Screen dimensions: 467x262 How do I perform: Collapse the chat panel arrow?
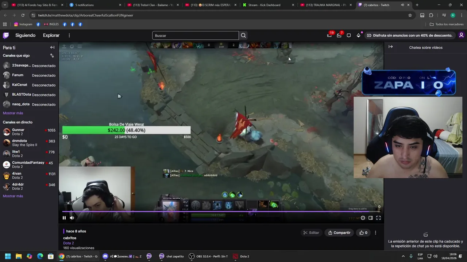tap(390, 47)
